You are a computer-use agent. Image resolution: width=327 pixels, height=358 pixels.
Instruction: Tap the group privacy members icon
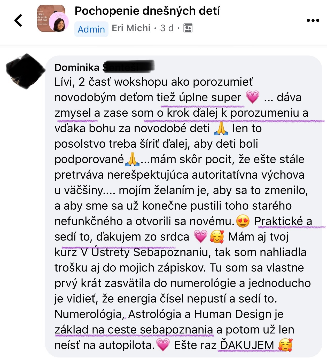tap(188, 28)
